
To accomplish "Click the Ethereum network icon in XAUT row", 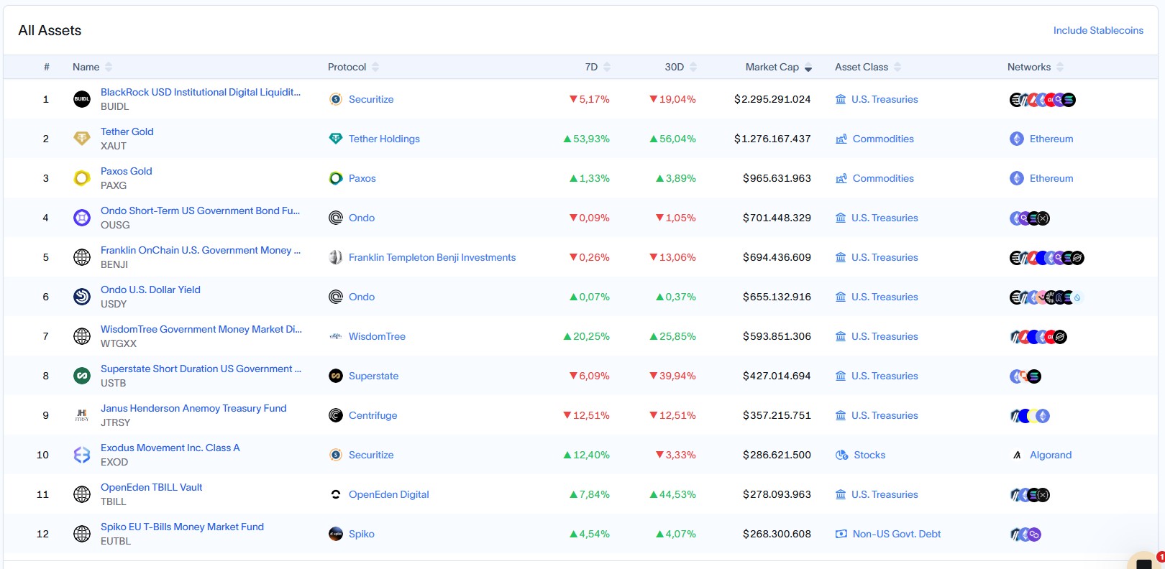I will 1017,139.
